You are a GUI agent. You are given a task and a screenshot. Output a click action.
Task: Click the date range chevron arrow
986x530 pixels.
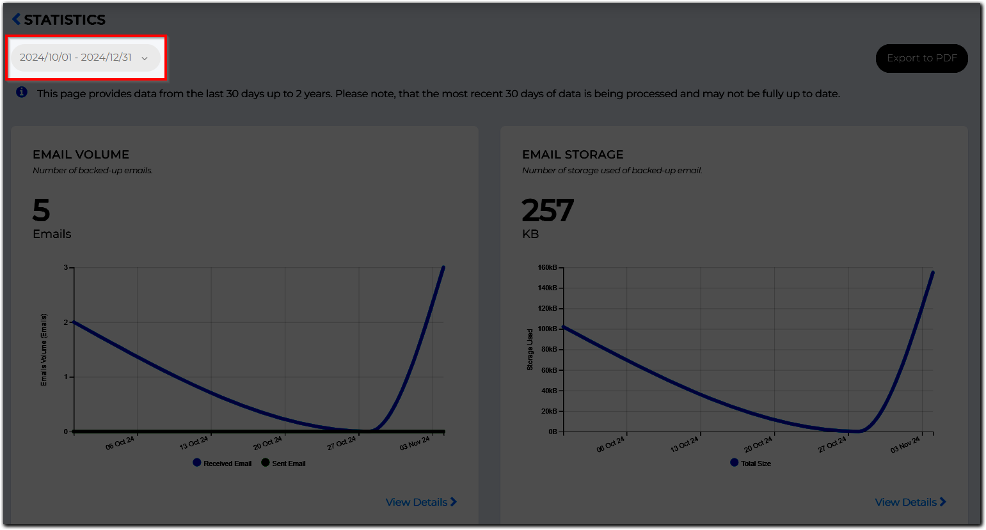coord(145,57)
